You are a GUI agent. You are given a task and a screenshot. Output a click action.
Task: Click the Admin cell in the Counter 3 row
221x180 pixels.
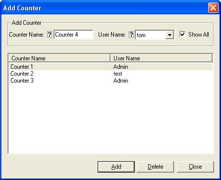click(121, 81)
